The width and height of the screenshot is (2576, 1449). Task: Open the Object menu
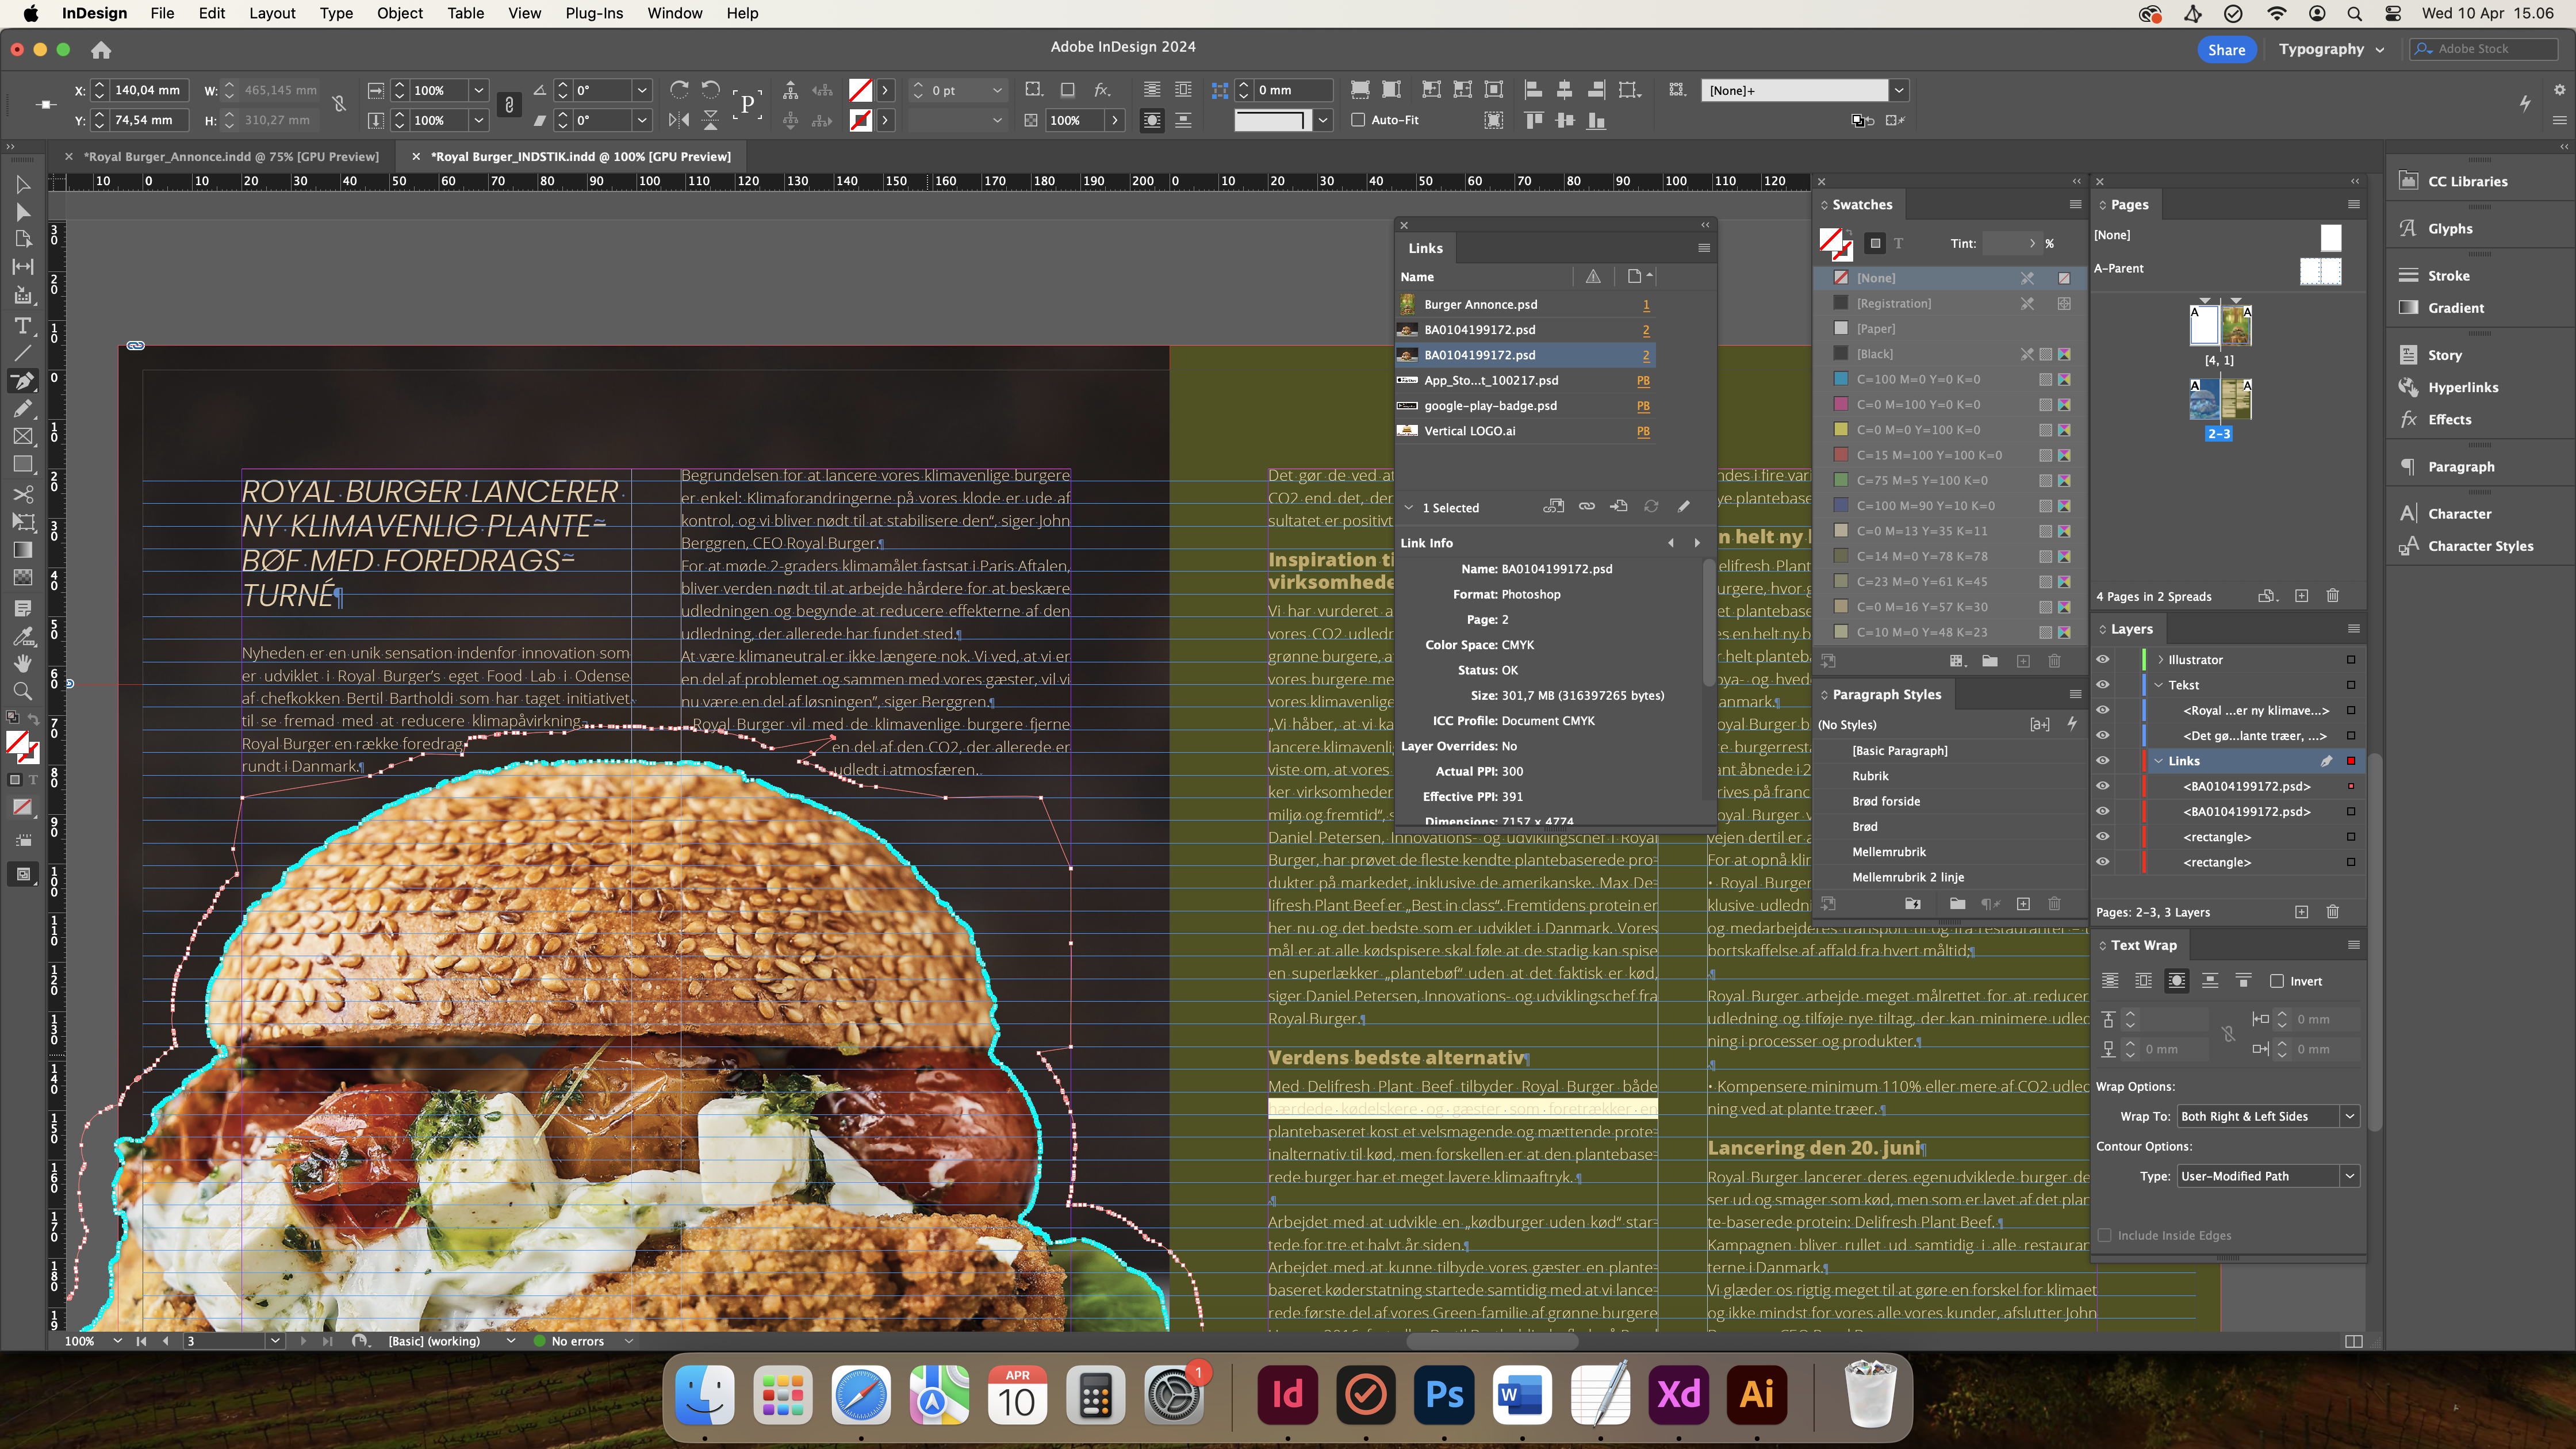400,13
